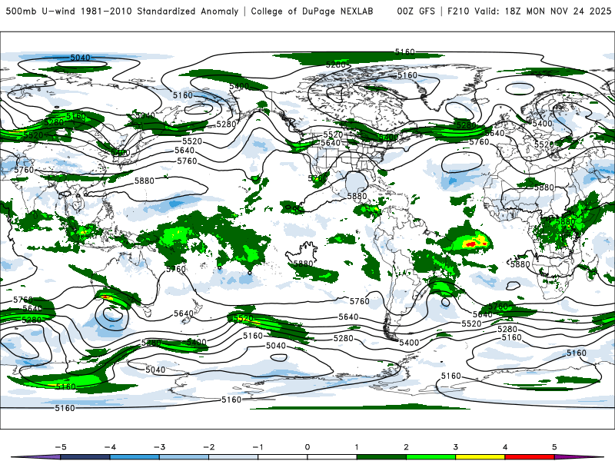Click the '5880' label below the Gulf of Mexico

coord(357,196)
